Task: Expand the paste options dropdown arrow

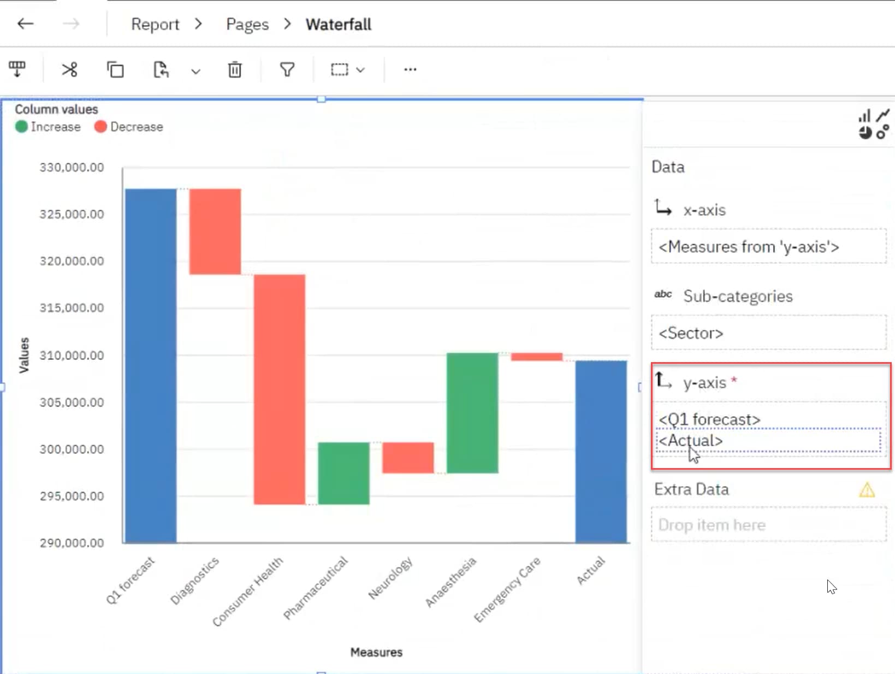Action: coord(195,71)
